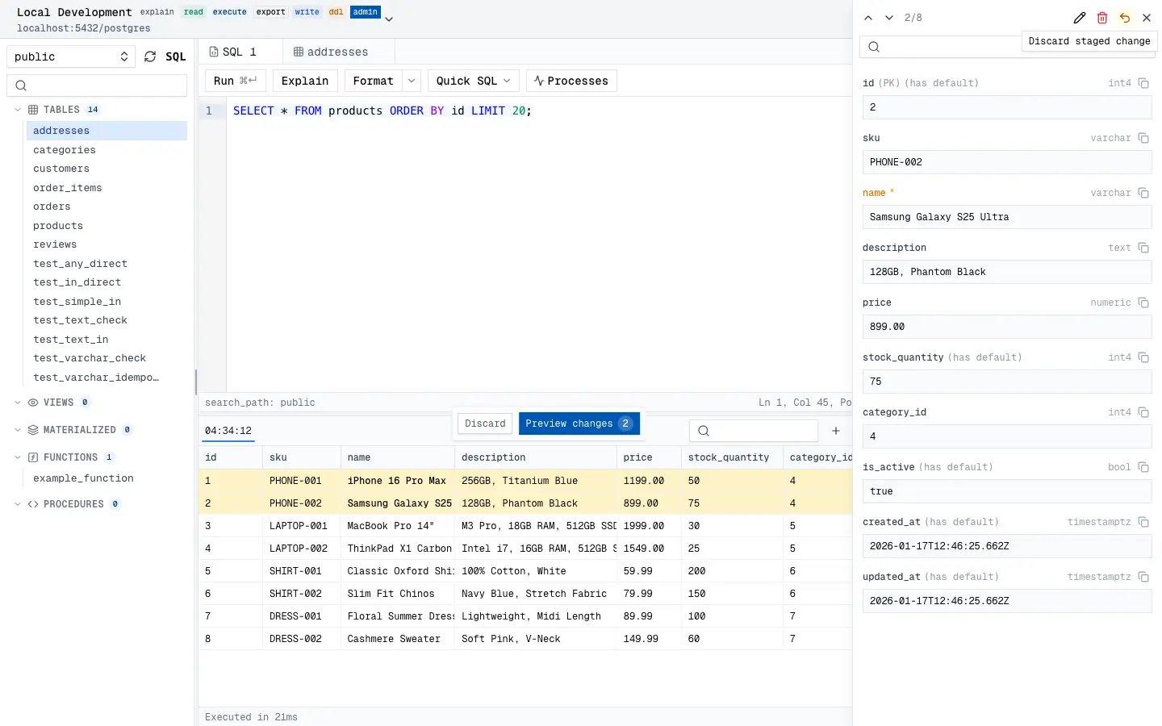
Task: Collapse the TABLES tree section
Action: 18,110
